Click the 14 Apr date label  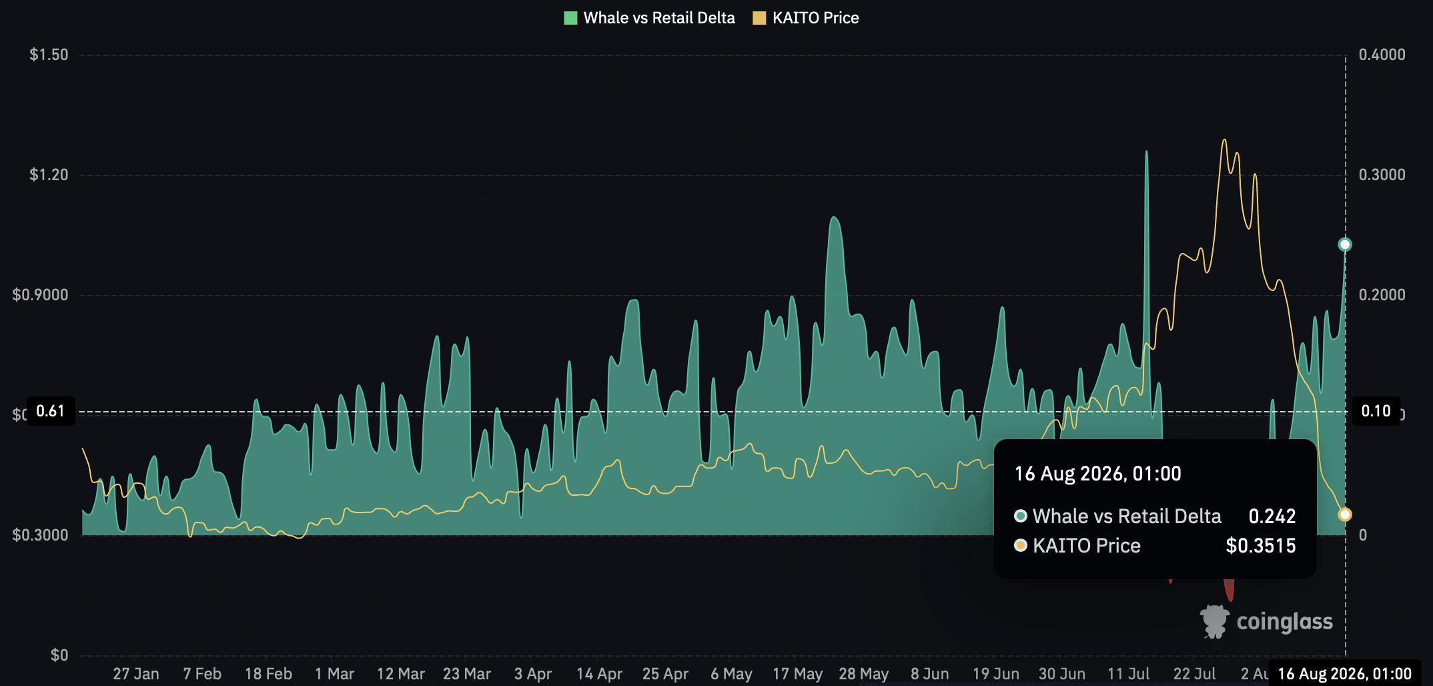click(599, 674)
